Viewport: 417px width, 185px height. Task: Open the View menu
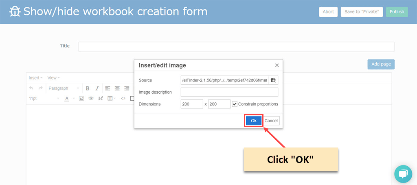tap(53, 78)
